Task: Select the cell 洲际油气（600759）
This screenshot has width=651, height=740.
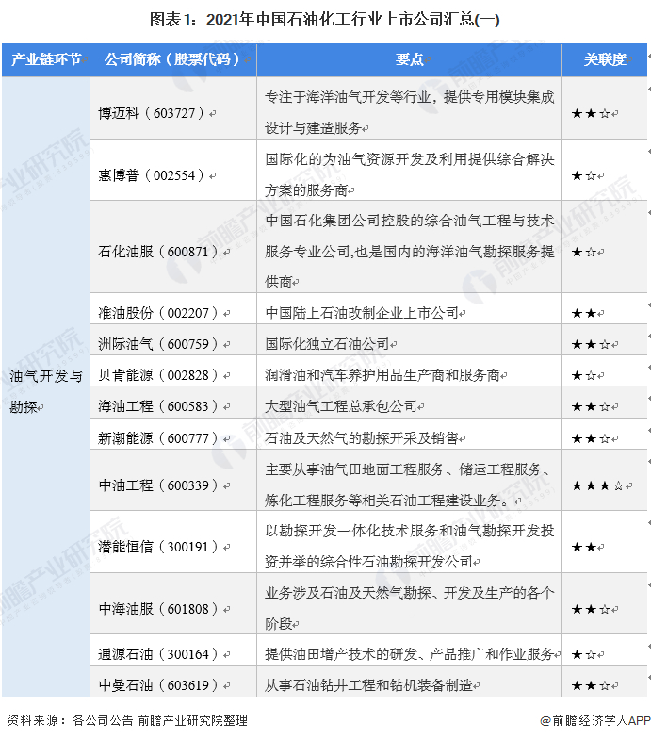Action: pyautogui.click(x=173, y=339)
